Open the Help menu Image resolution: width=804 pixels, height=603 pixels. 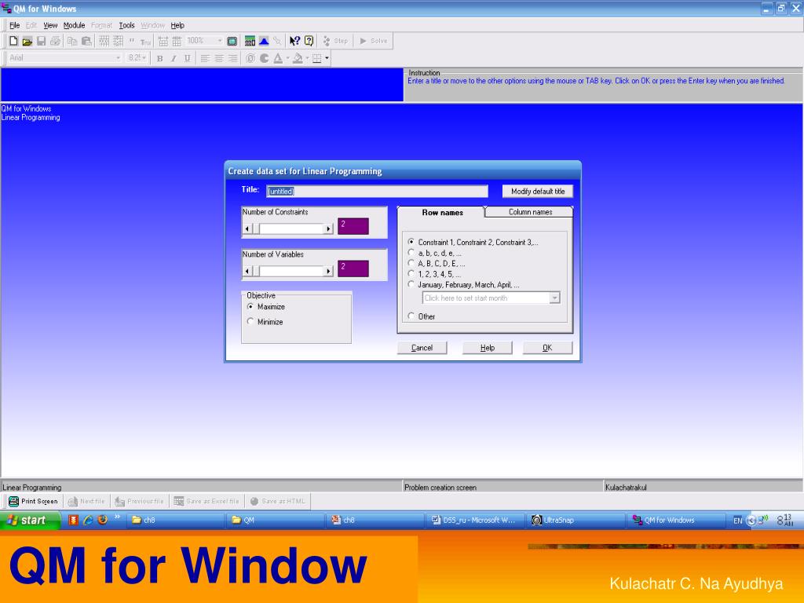[x=177, y=25]
